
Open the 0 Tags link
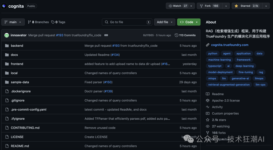pyautogui.click(x=58, y=22)
